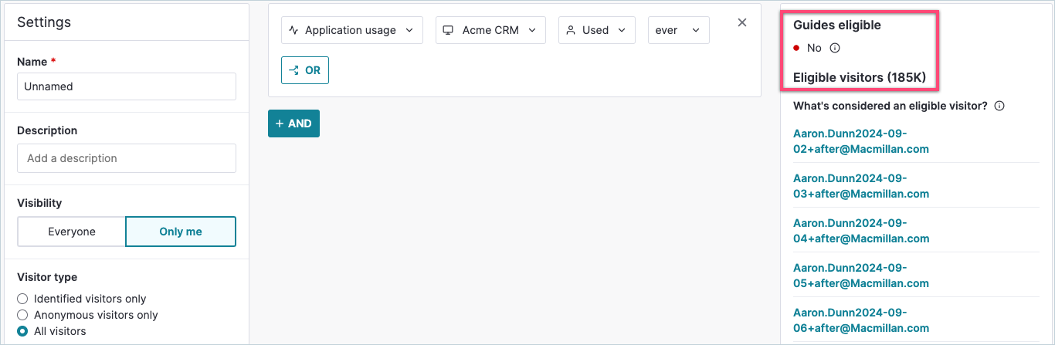Open the Used condition dropdown
This screenshot has height=345, width=1055.
[595, 30]
